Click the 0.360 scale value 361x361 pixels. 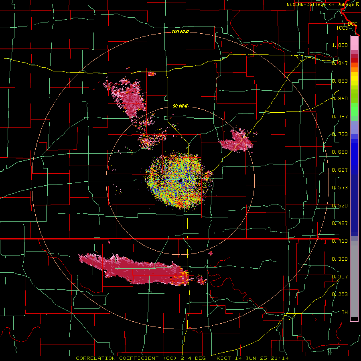pyautogui.click(x=340, y=259)
